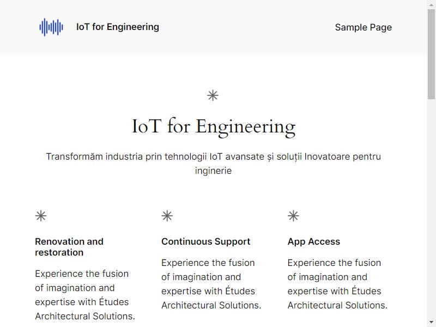Click the blue soundwave site logo

click(51, 27)
